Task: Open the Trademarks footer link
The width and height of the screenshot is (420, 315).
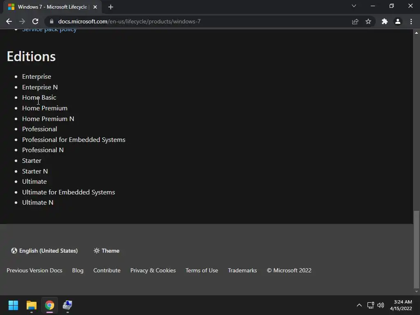Action: tap(242, 270)
